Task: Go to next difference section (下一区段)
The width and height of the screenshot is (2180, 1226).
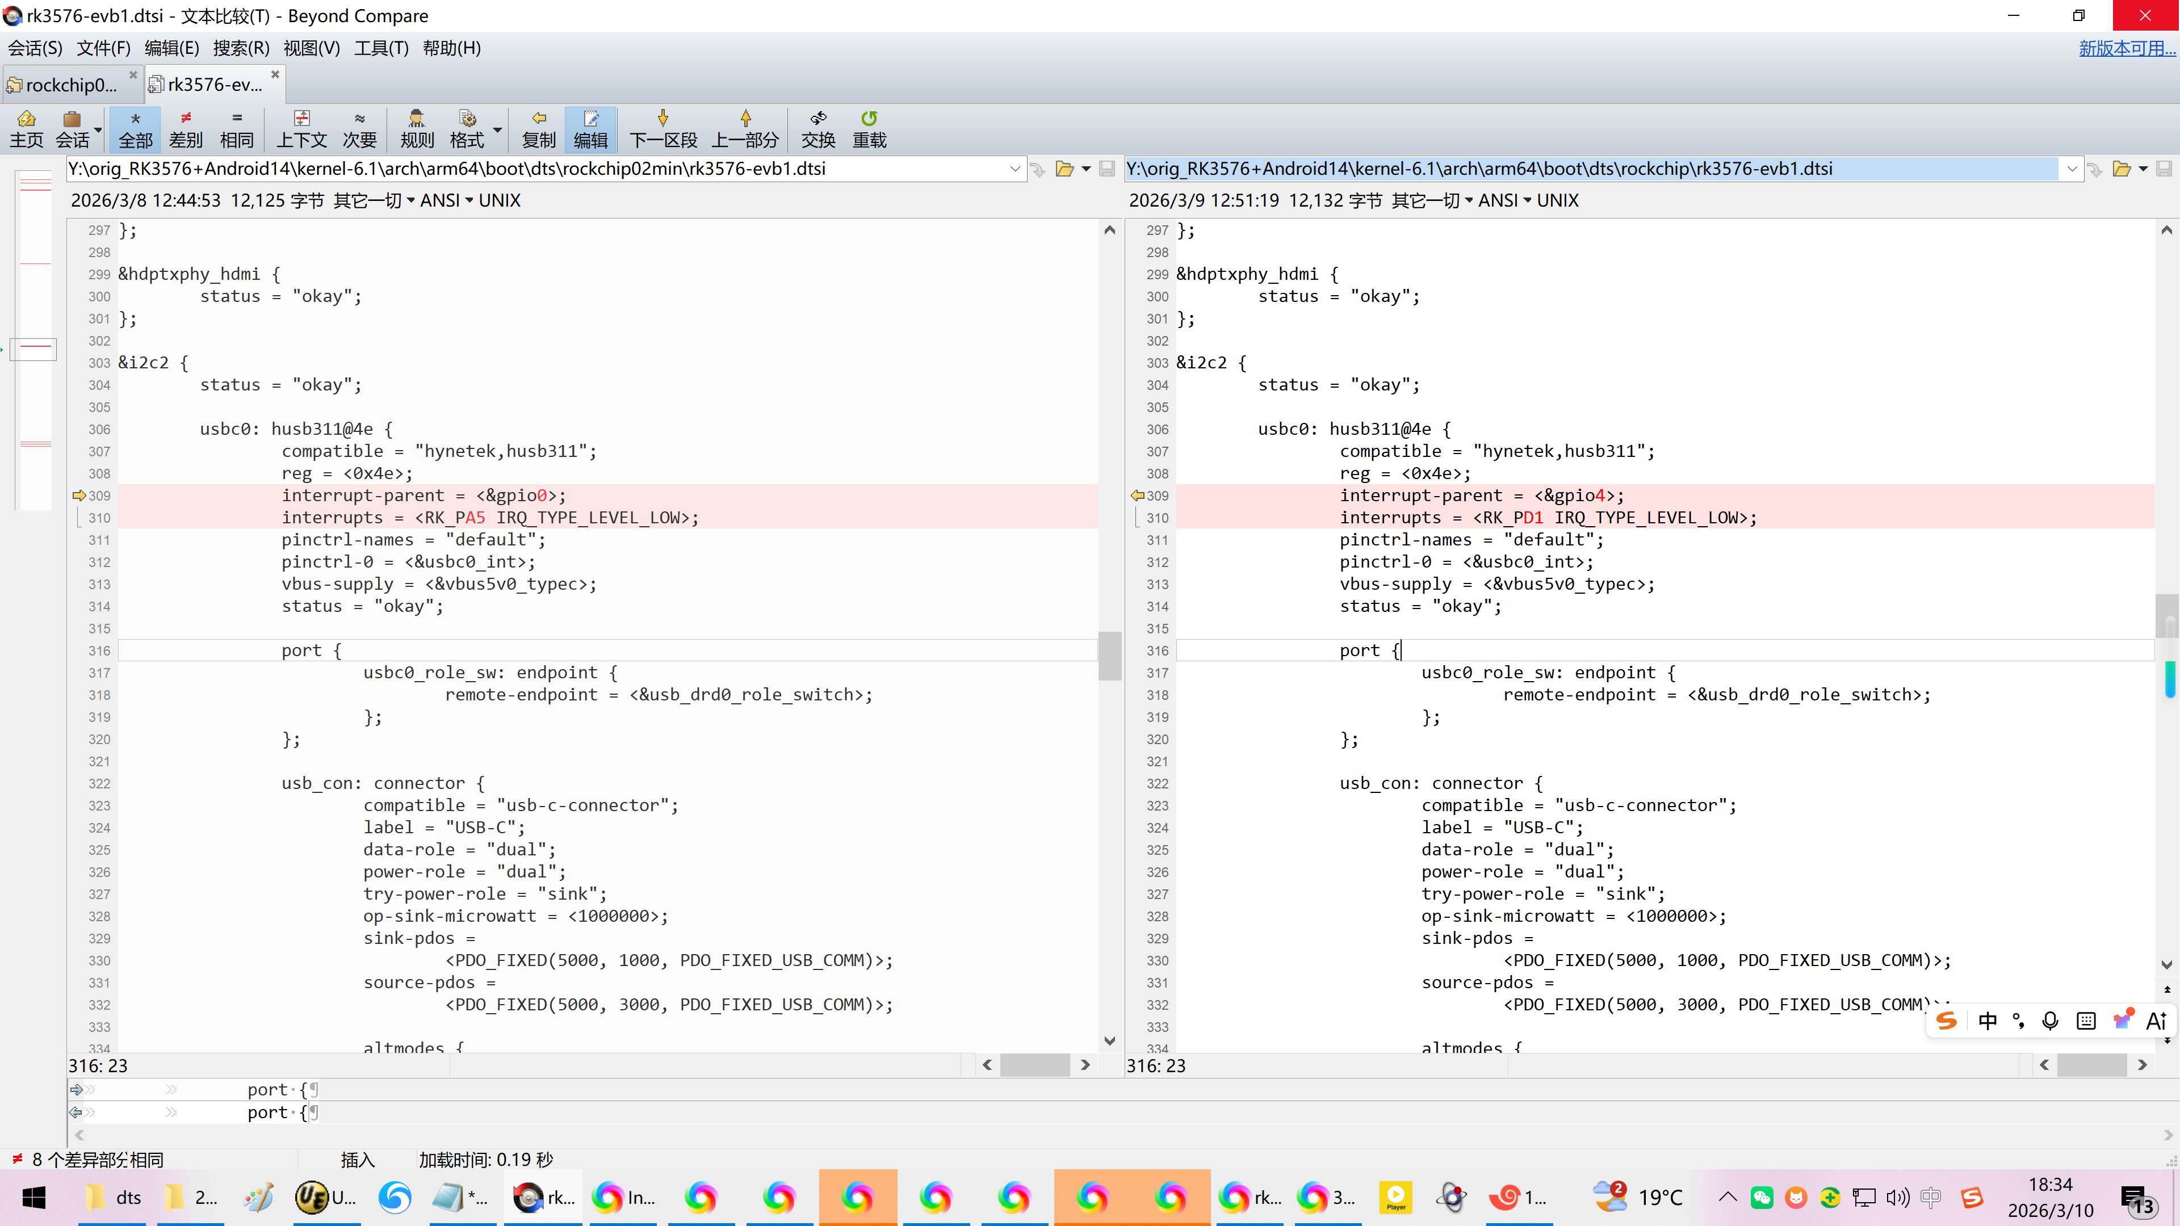Action: (663, 129)
